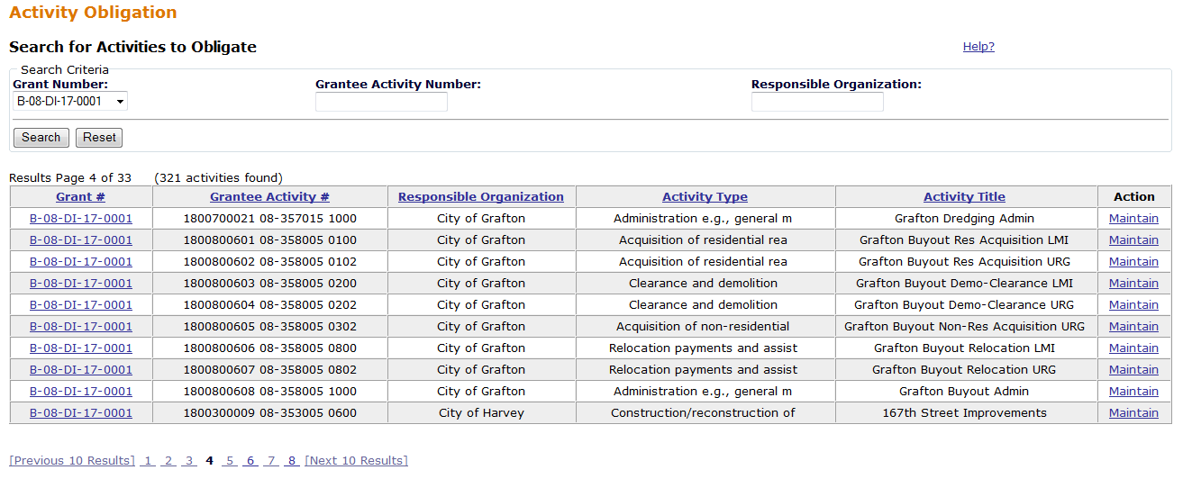Screen dimensions: 1183x488
Task: Click the Responsible Organization input field
Action: tap(817, 102)
